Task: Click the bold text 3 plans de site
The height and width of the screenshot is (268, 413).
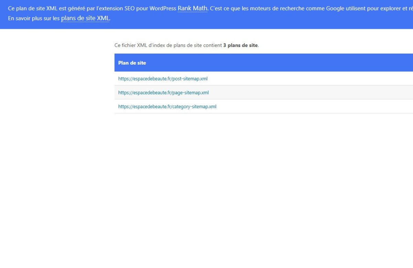Action: (240, 45)
